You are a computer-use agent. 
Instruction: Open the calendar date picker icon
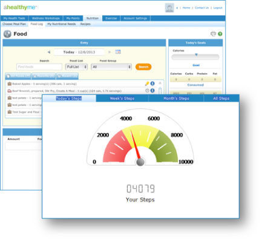point(118,52)
